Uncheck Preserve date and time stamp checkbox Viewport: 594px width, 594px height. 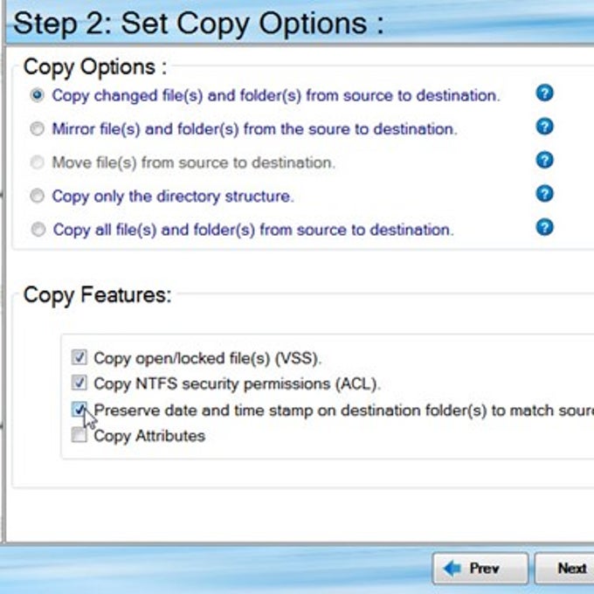coord(79,409)
